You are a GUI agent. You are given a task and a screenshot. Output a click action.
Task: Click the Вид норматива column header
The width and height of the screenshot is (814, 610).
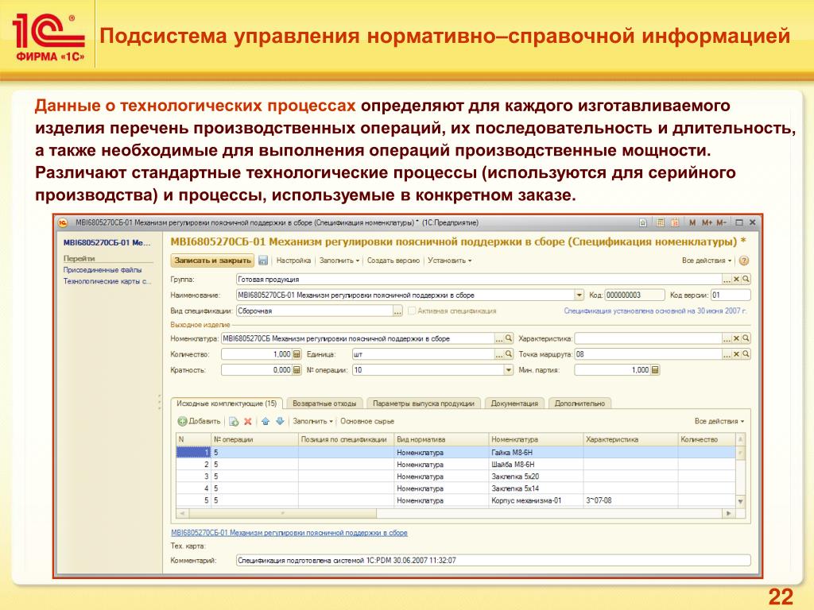[x=441, y=439]
